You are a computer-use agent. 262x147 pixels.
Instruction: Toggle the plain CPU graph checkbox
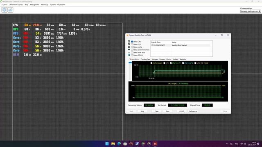pyautogui.click(x=165, y=63)
